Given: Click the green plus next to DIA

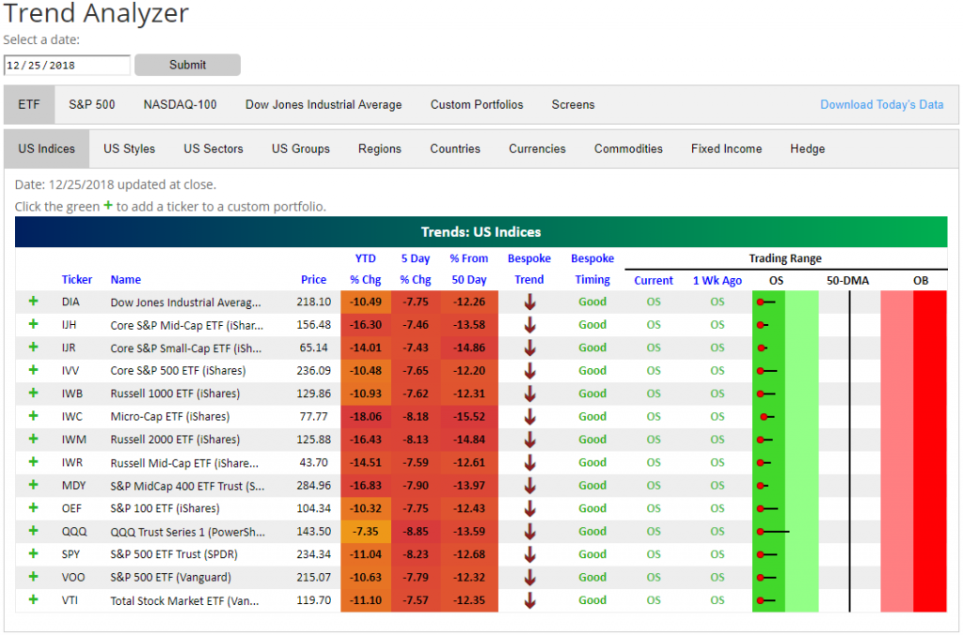Looking at the screenshot, I should 34,302.
